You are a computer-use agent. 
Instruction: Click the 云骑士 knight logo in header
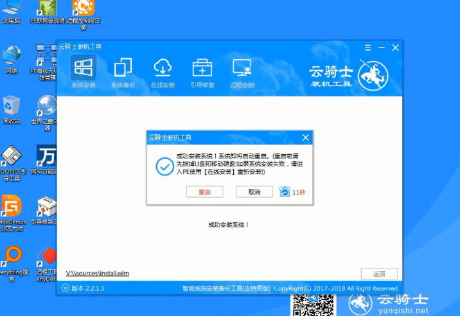pos(373,76)
